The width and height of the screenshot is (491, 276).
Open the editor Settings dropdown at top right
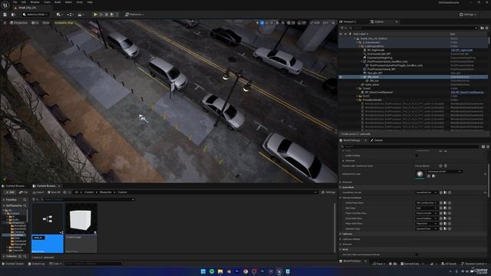(468, 15)
